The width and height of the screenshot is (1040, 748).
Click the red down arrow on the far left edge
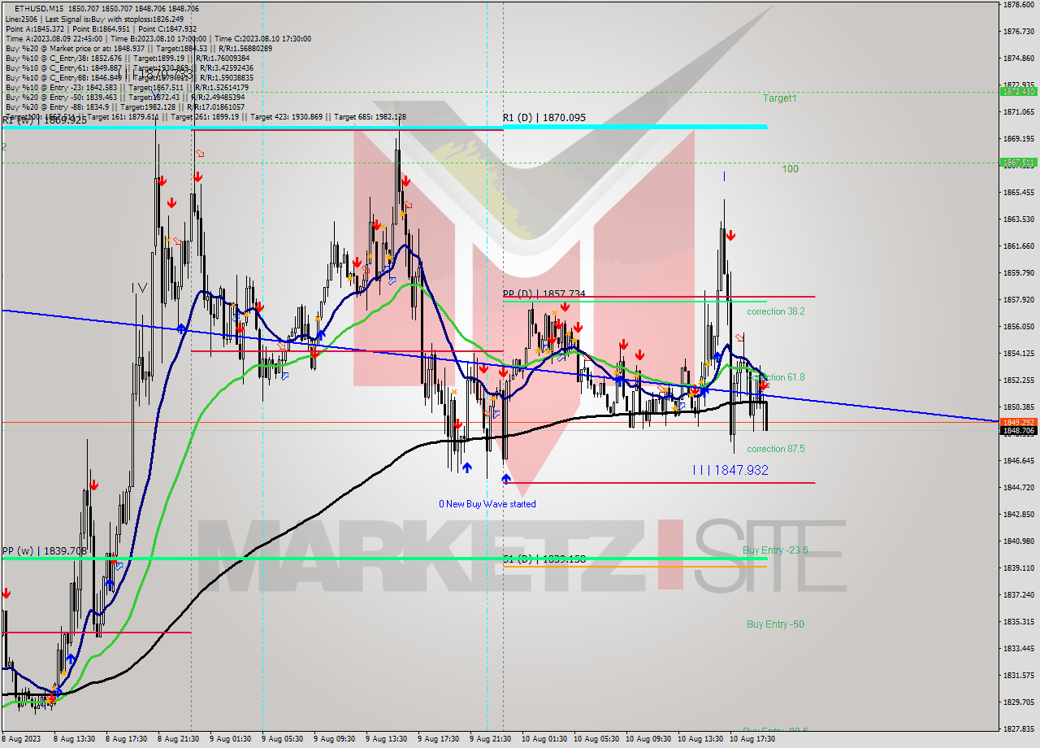click(7, 594)
